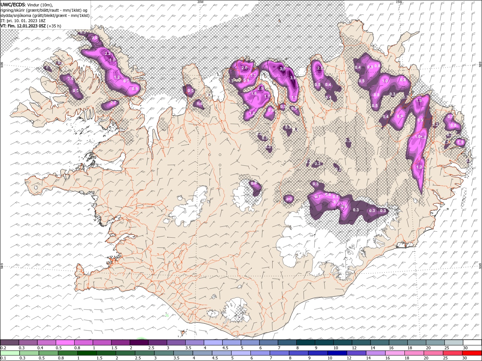Select bright red swatch above bottom-row 30 label

[472, 353]
